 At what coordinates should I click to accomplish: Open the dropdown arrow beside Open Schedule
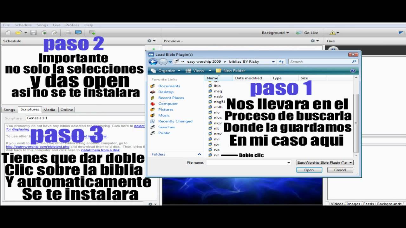click(x=26, y=33)
